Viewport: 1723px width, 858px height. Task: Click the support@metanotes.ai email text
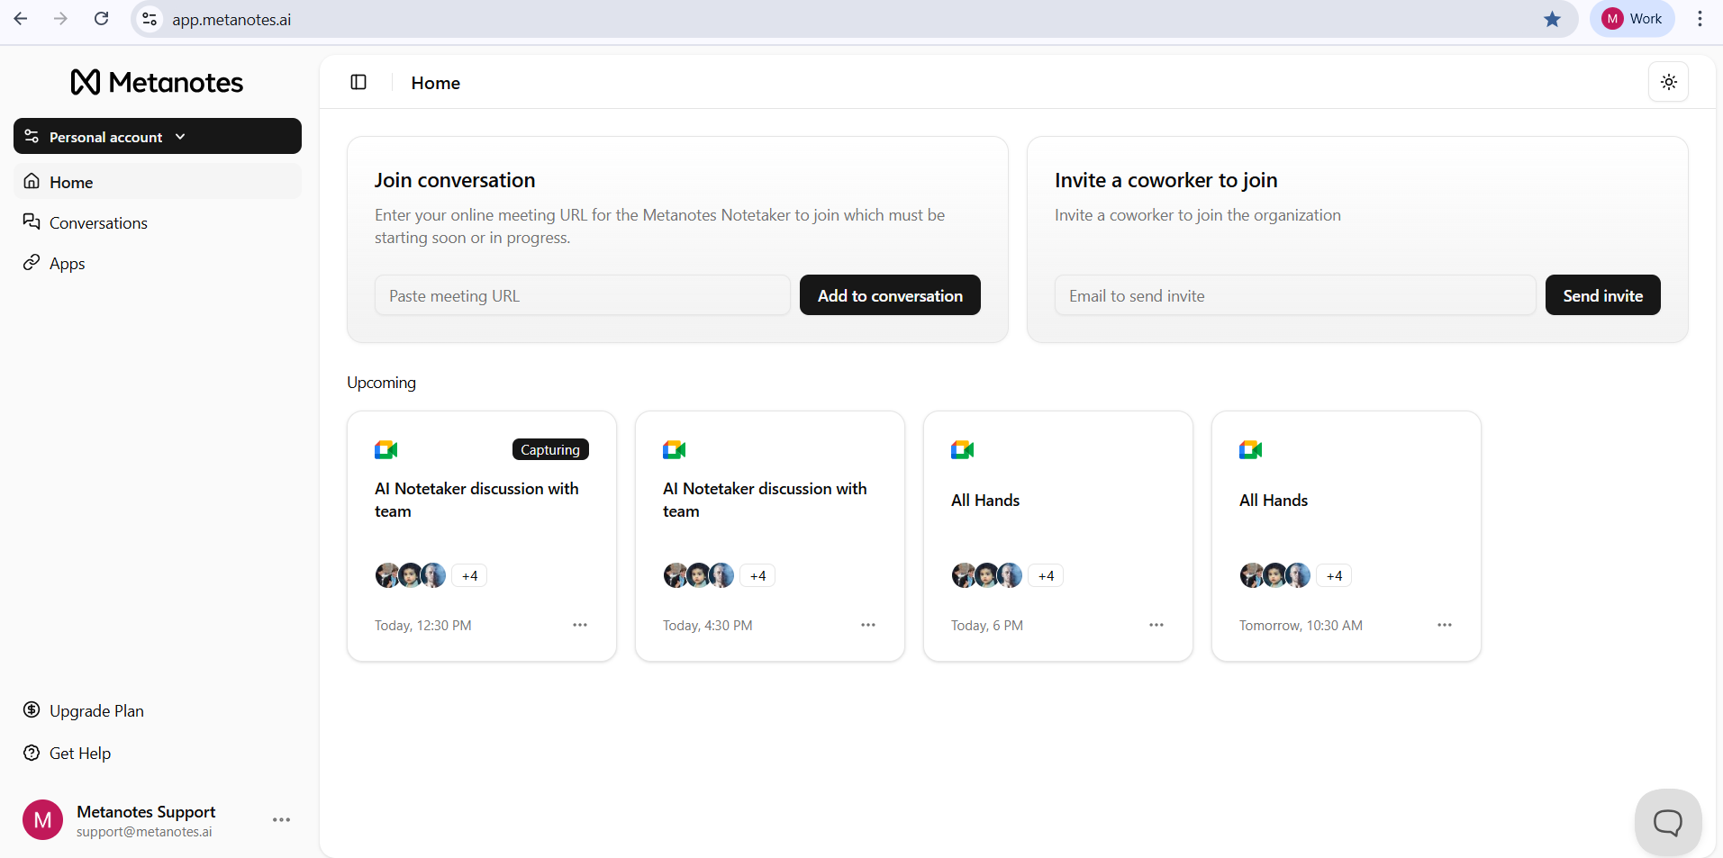pos(144,832)
